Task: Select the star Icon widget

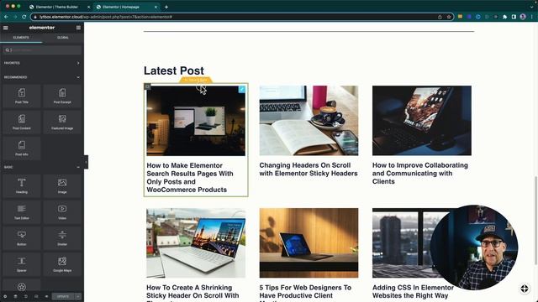Action: coord(22,286)
